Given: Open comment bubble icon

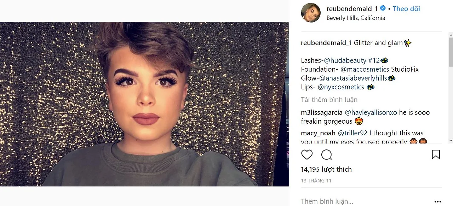Looking at the screenshot, I should point(326,155).
